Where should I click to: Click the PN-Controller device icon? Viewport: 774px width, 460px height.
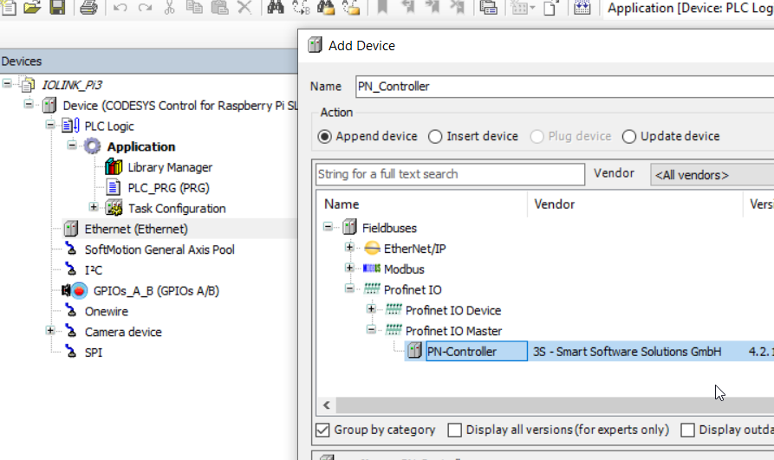(414, 351)
